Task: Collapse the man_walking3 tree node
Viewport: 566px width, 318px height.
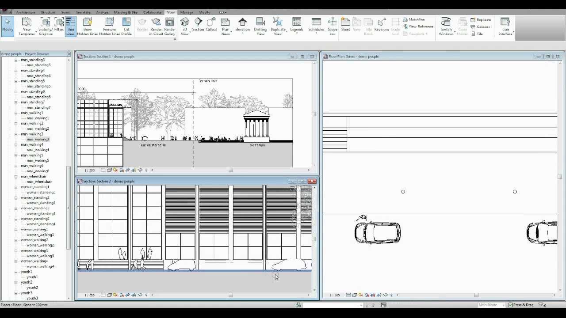Action: pos(16,134)
